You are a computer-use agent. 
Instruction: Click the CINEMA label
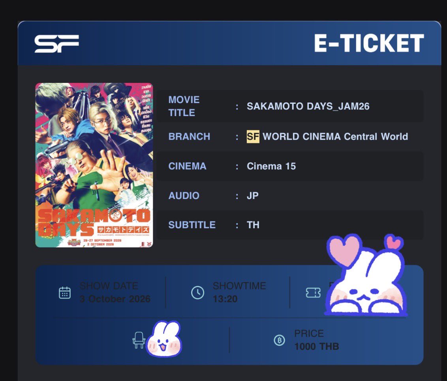187,166
